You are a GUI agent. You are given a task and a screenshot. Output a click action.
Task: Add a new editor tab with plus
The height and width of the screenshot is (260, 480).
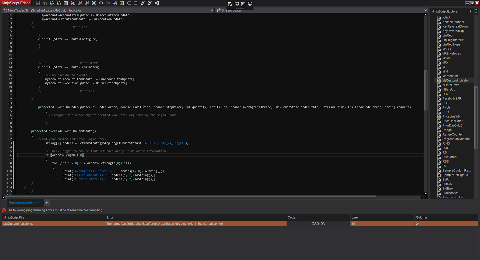[x=47, y=203]
